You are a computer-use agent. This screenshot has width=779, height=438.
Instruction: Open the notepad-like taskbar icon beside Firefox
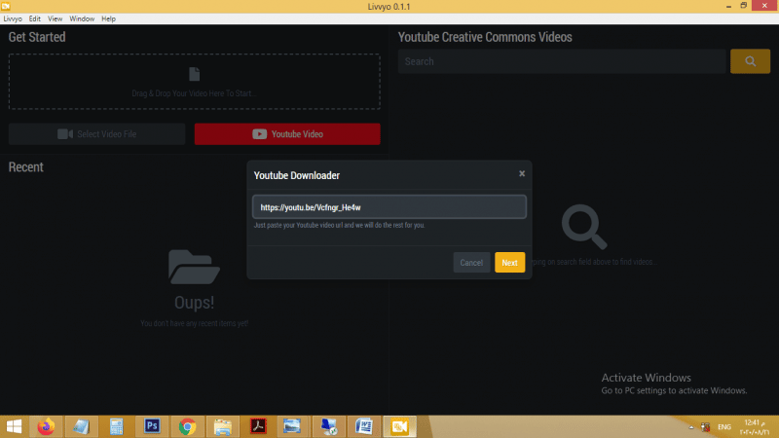[82, 426]
